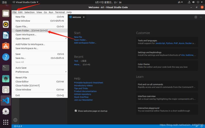This screenshot has height=128, width=205.
Task: Open the Run menu
Action: 51,12
